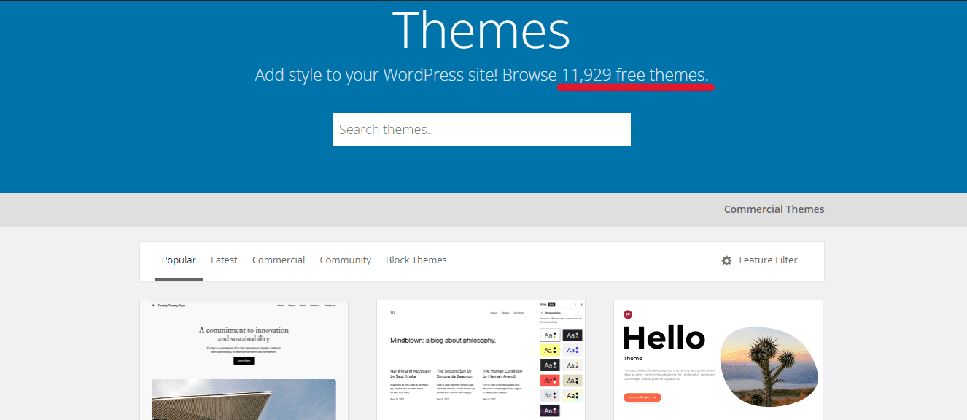Click "Mindblown: a blog about philosophy." heading
This screenshot has width=967, height=420.
(x=443, y=340)
